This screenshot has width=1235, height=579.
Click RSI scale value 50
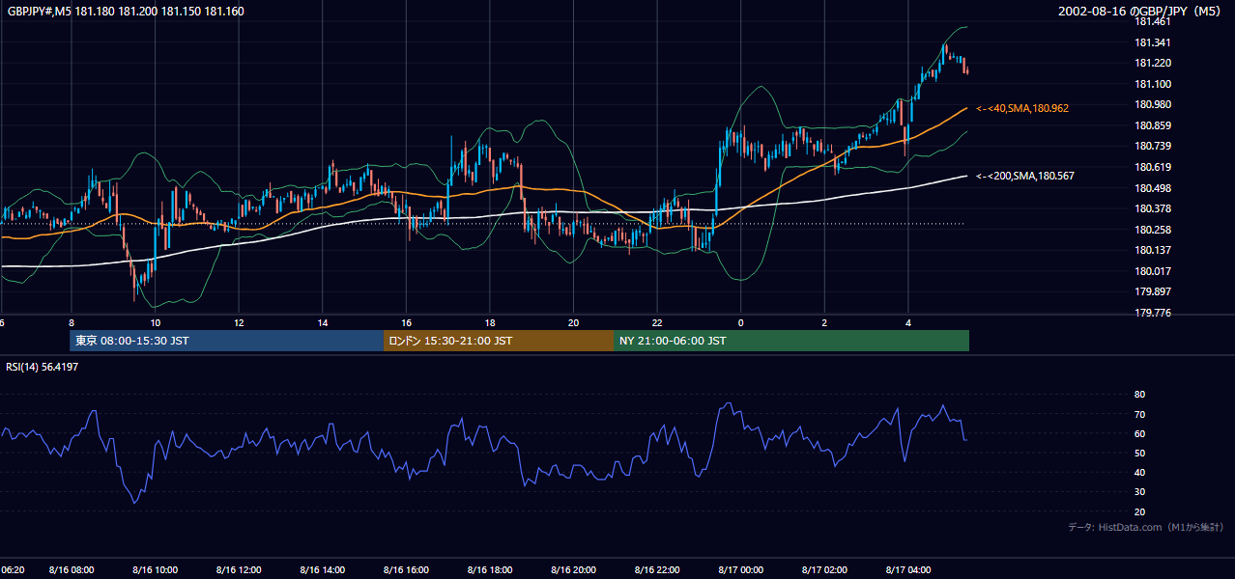[x=1139, y=454]
